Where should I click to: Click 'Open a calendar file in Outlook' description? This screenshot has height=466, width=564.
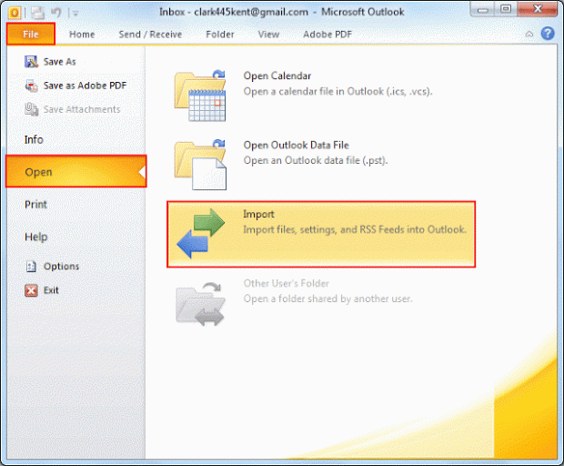pos(337,91)
